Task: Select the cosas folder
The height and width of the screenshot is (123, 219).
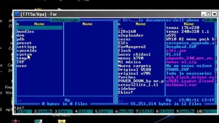Action: pos(124,39)
